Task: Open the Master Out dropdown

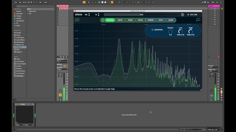Action: point(214,71)
